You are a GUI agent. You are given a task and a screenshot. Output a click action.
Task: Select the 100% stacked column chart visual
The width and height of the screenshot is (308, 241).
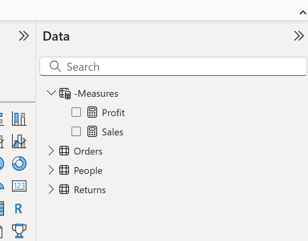(x=19, y=119)
